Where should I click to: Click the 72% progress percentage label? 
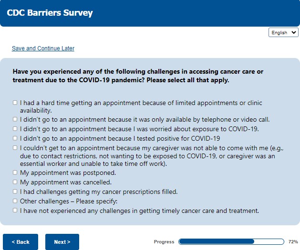[293, 242]
